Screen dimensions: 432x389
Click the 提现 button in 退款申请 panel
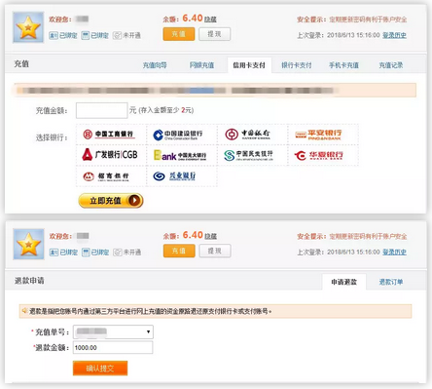pyautogui.click(x=215, y=251)
